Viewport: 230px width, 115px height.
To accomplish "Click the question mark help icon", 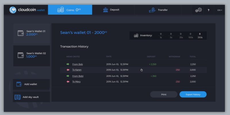I will coord(208,10).
